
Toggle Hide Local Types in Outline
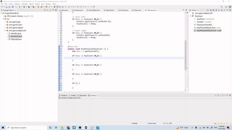click(222, 10)
